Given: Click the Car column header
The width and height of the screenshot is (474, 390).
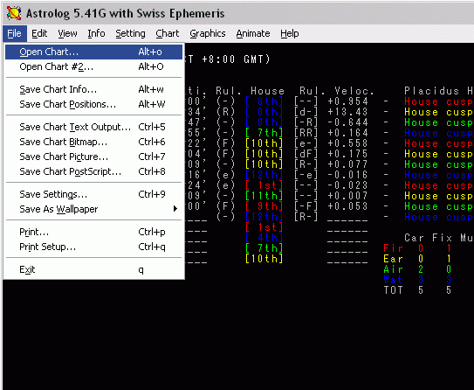Looking at the screenshot, I should tap(414, 238).
